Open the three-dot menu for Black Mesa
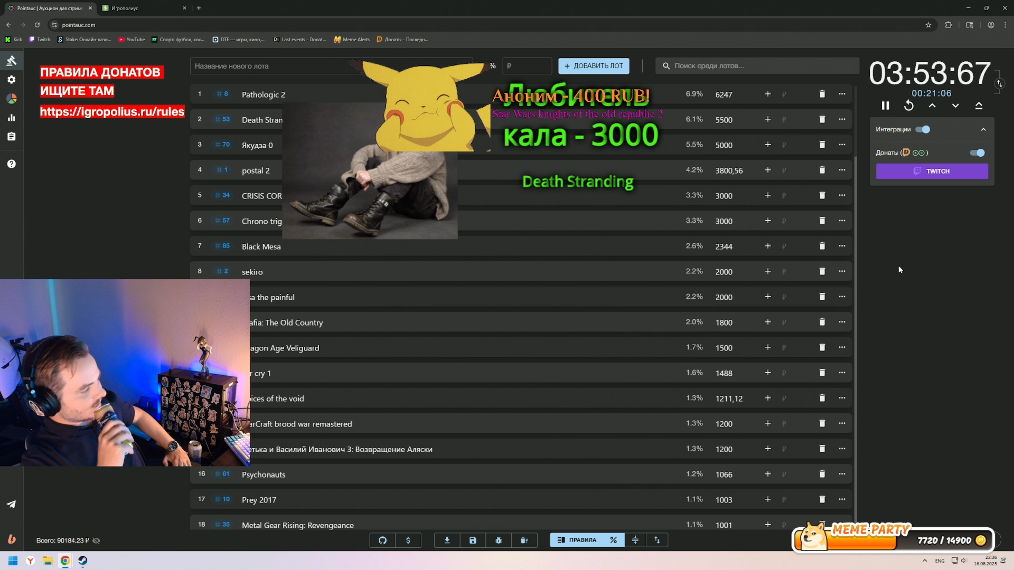The height and width of the screenshot is (570, 1014). click(842, 246)
